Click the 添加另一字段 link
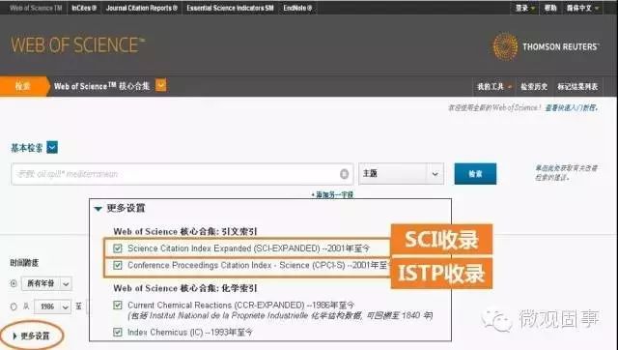 pos(332,194)
